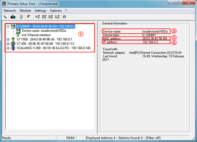Select the Device name ioxadevicexb1652a tree row
This screenshot has height=142, width=197.
(44, 31)
